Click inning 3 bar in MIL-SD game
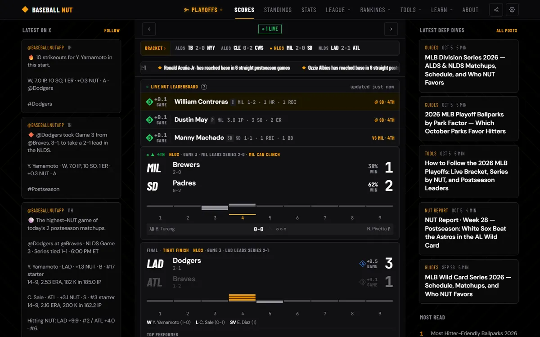 [x=215, y=208]
